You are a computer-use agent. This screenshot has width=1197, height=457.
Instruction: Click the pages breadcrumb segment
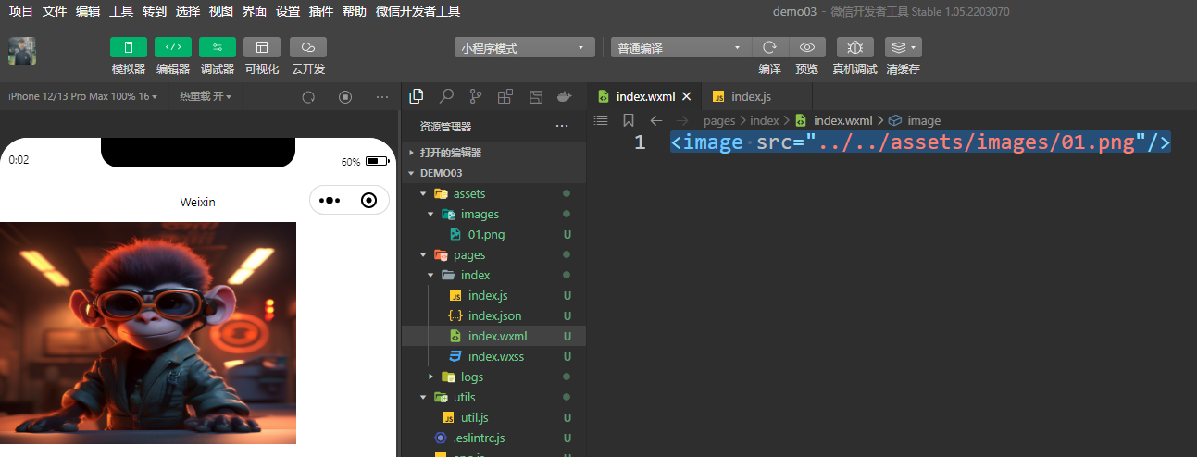coord(719,120)
